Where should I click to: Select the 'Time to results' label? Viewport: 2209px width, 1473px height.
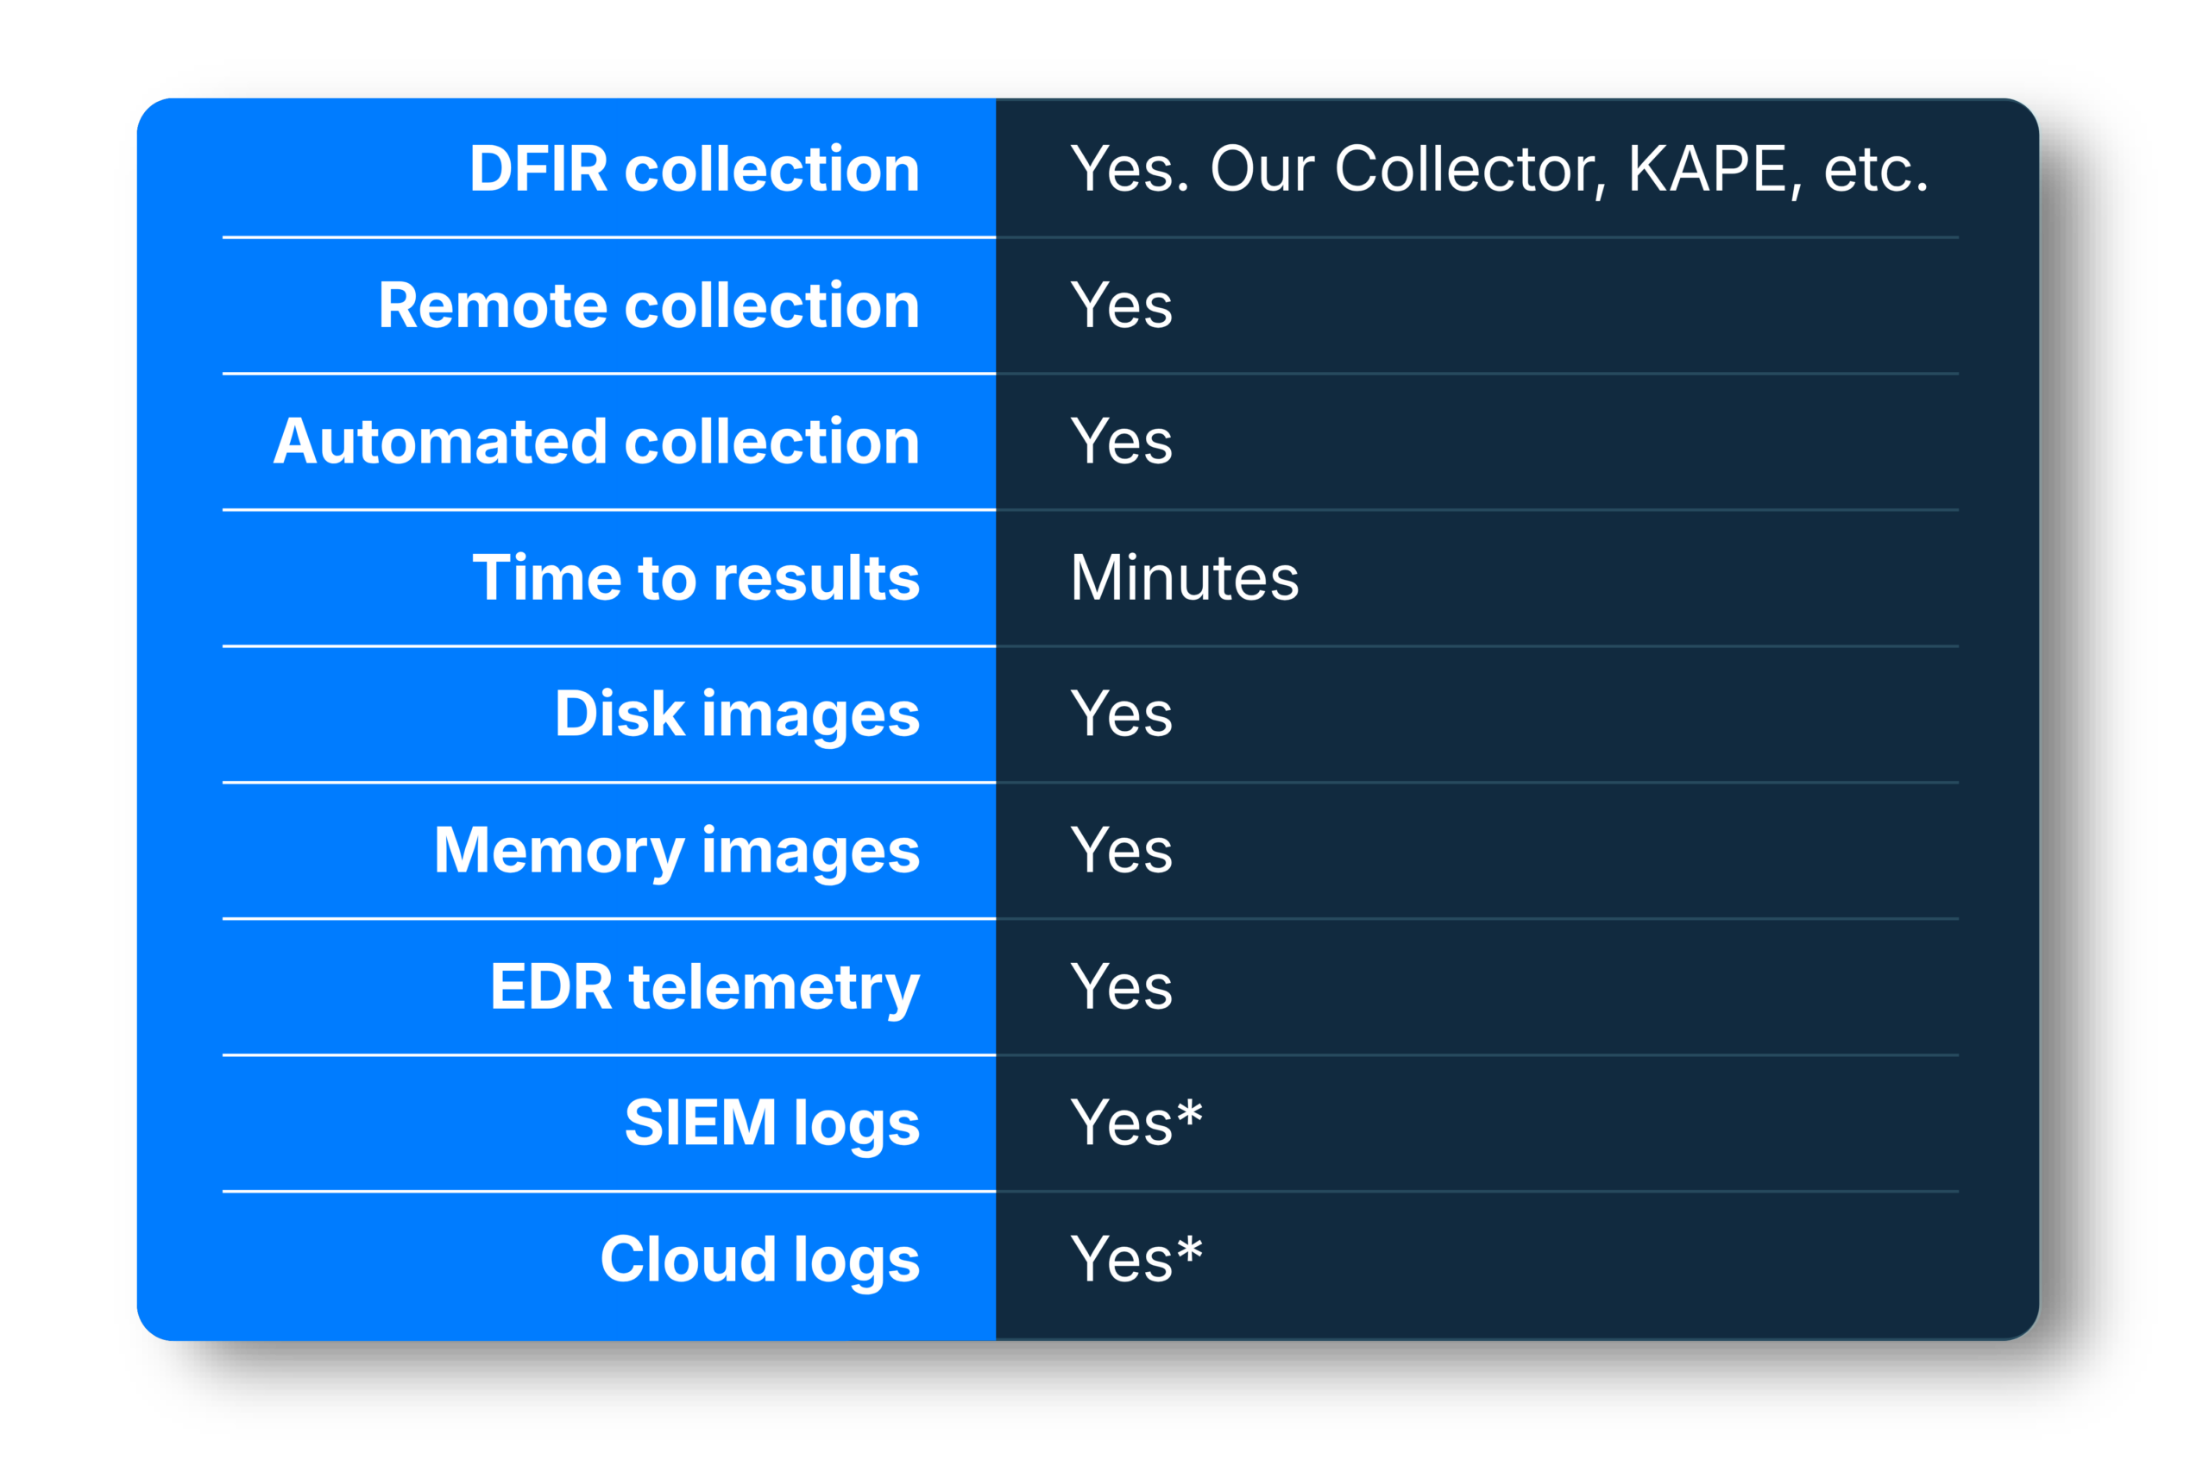(696, 578)
